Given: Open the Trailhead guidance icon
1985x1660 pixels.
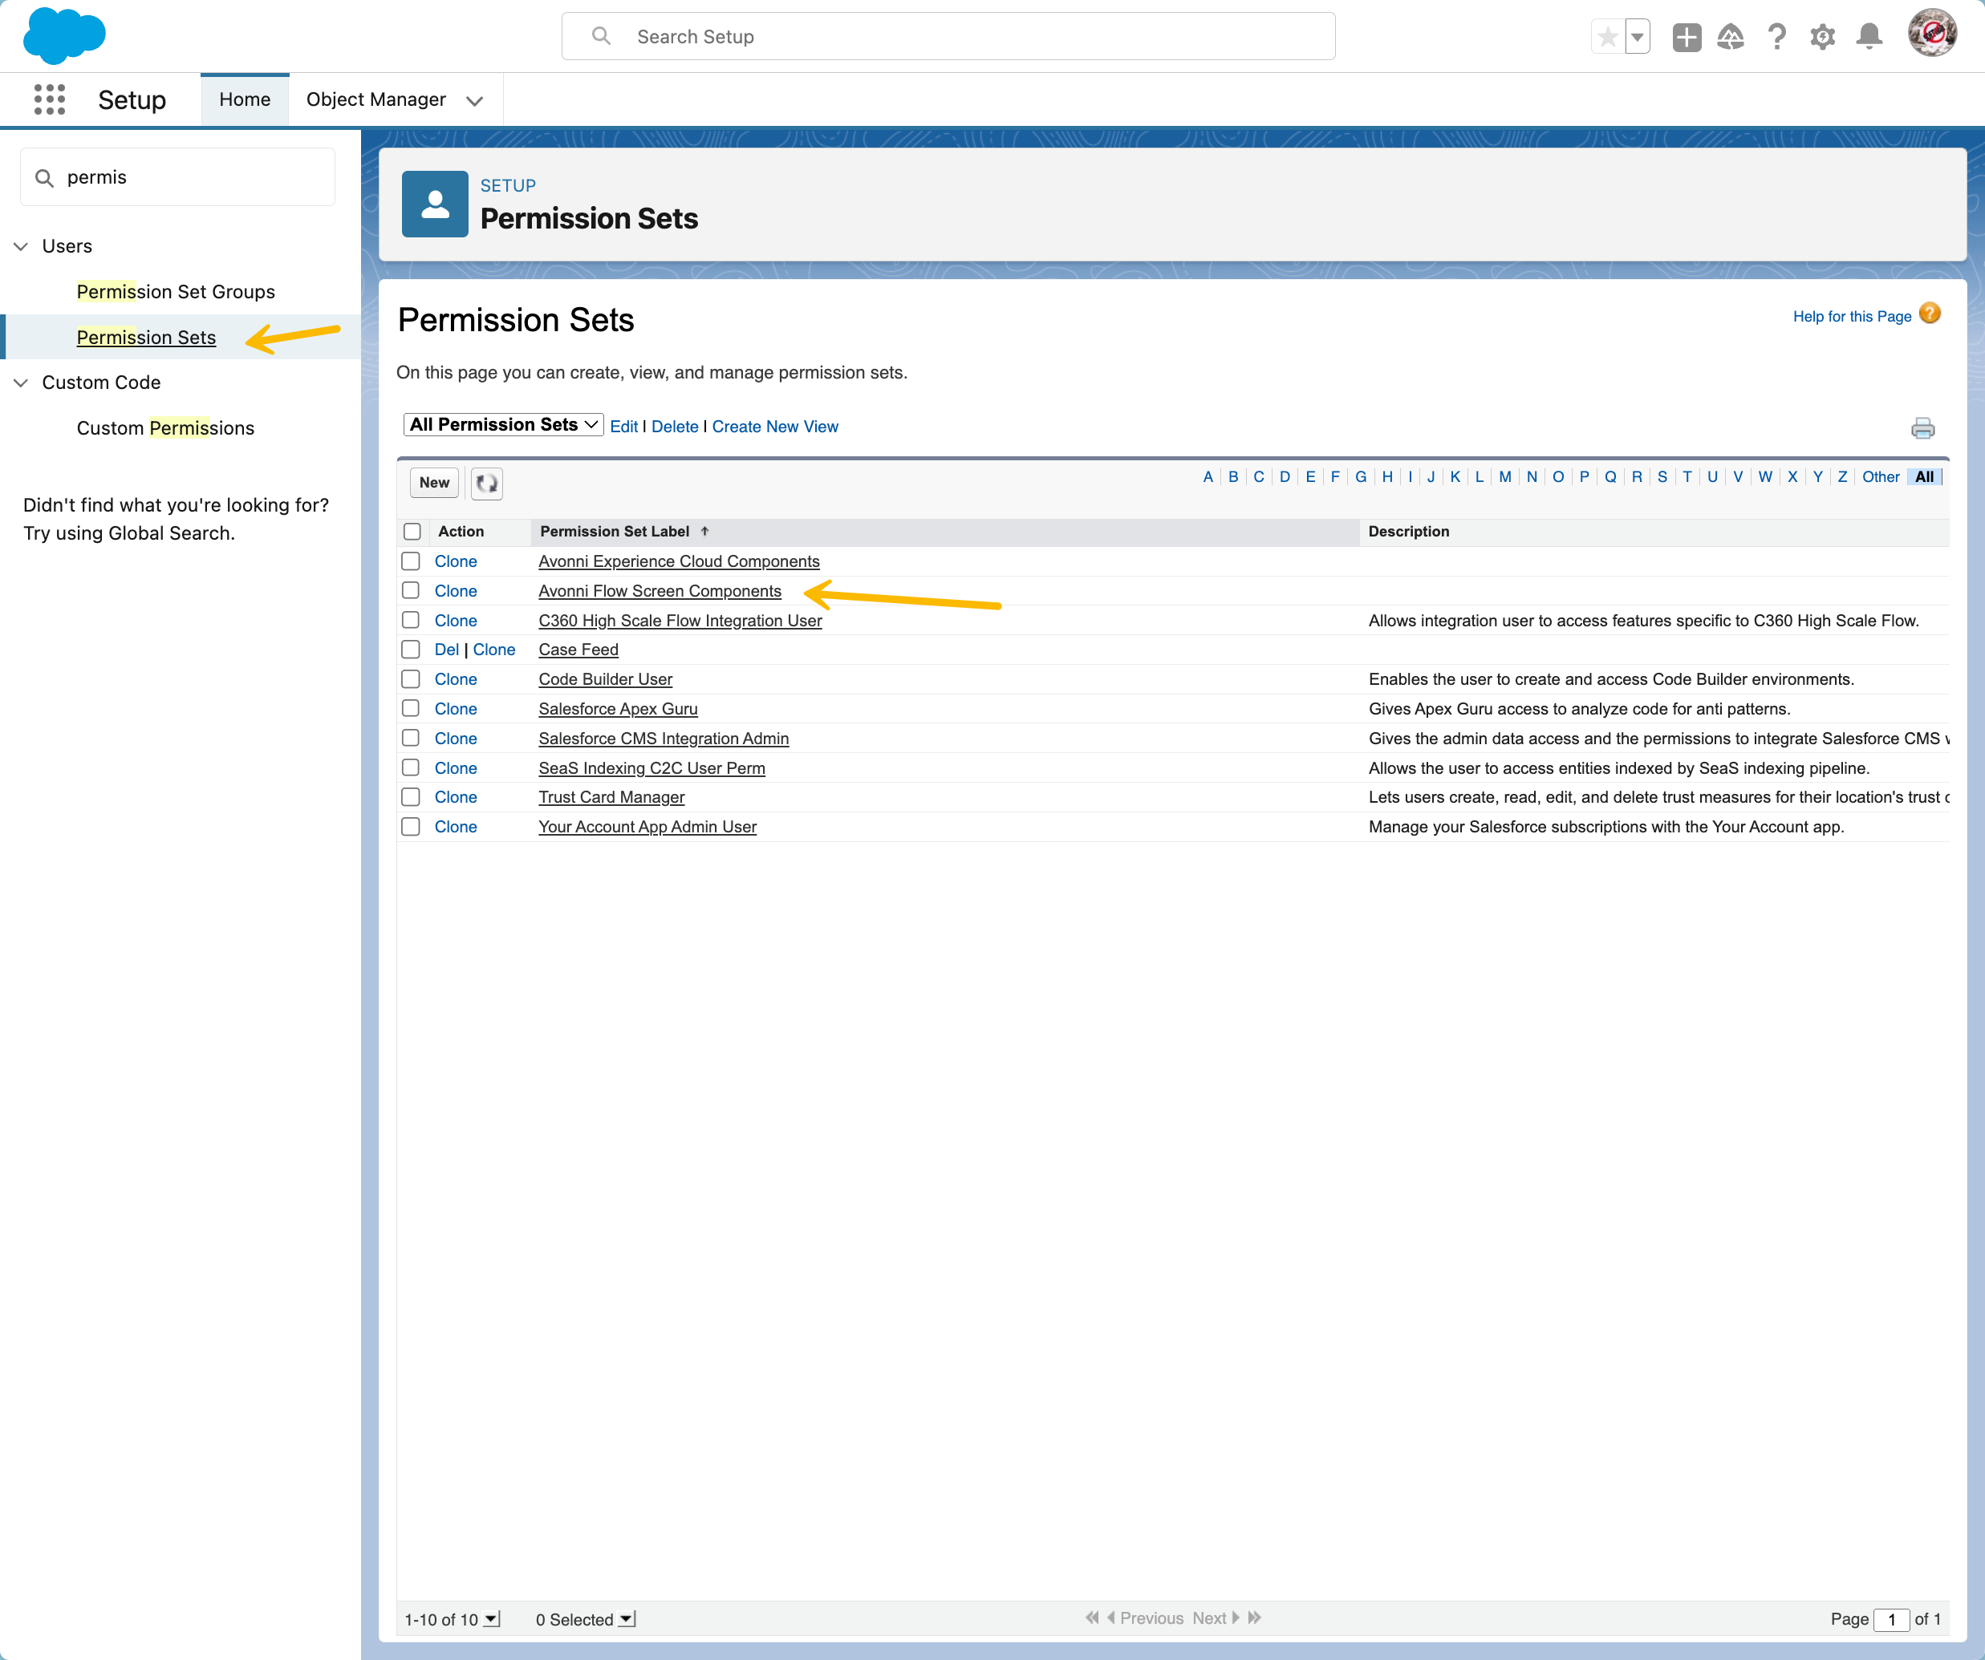Looking at the screenshot, I should tap(1730, 37).
